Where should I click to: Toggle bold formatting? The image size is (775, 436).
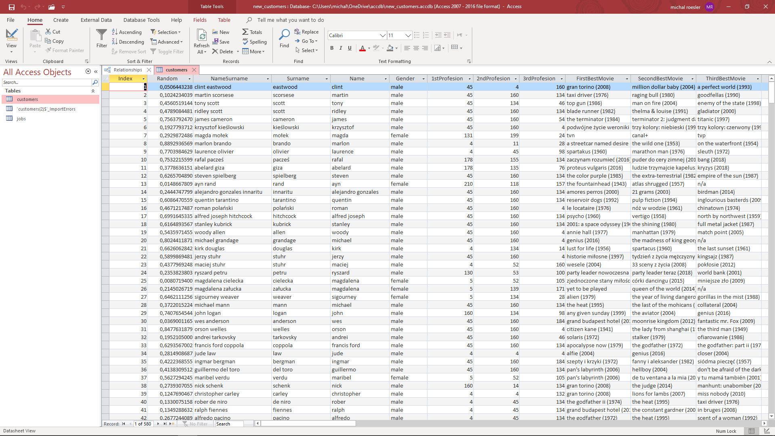(332, 48)
